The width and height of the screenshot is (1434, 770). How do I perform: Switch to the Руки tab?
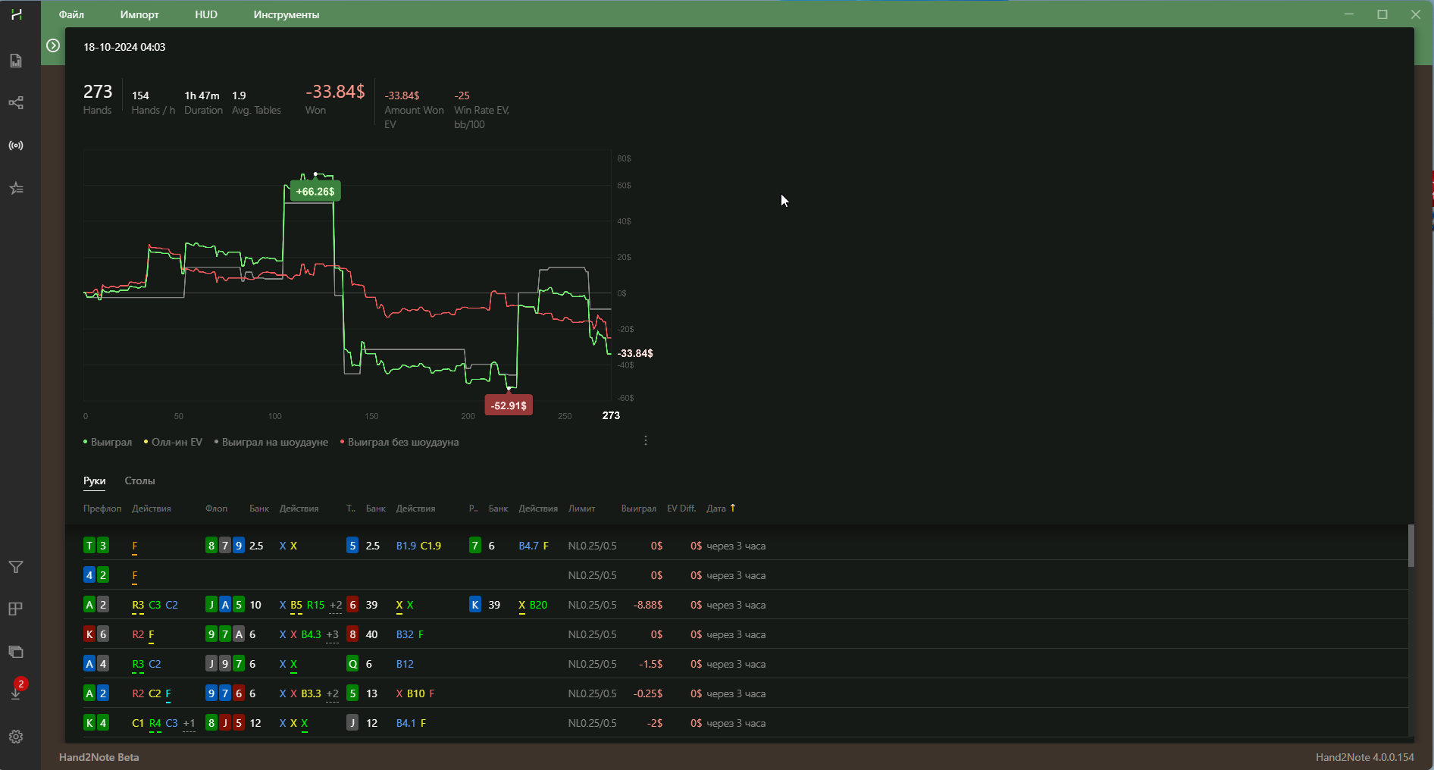point(95,480)
